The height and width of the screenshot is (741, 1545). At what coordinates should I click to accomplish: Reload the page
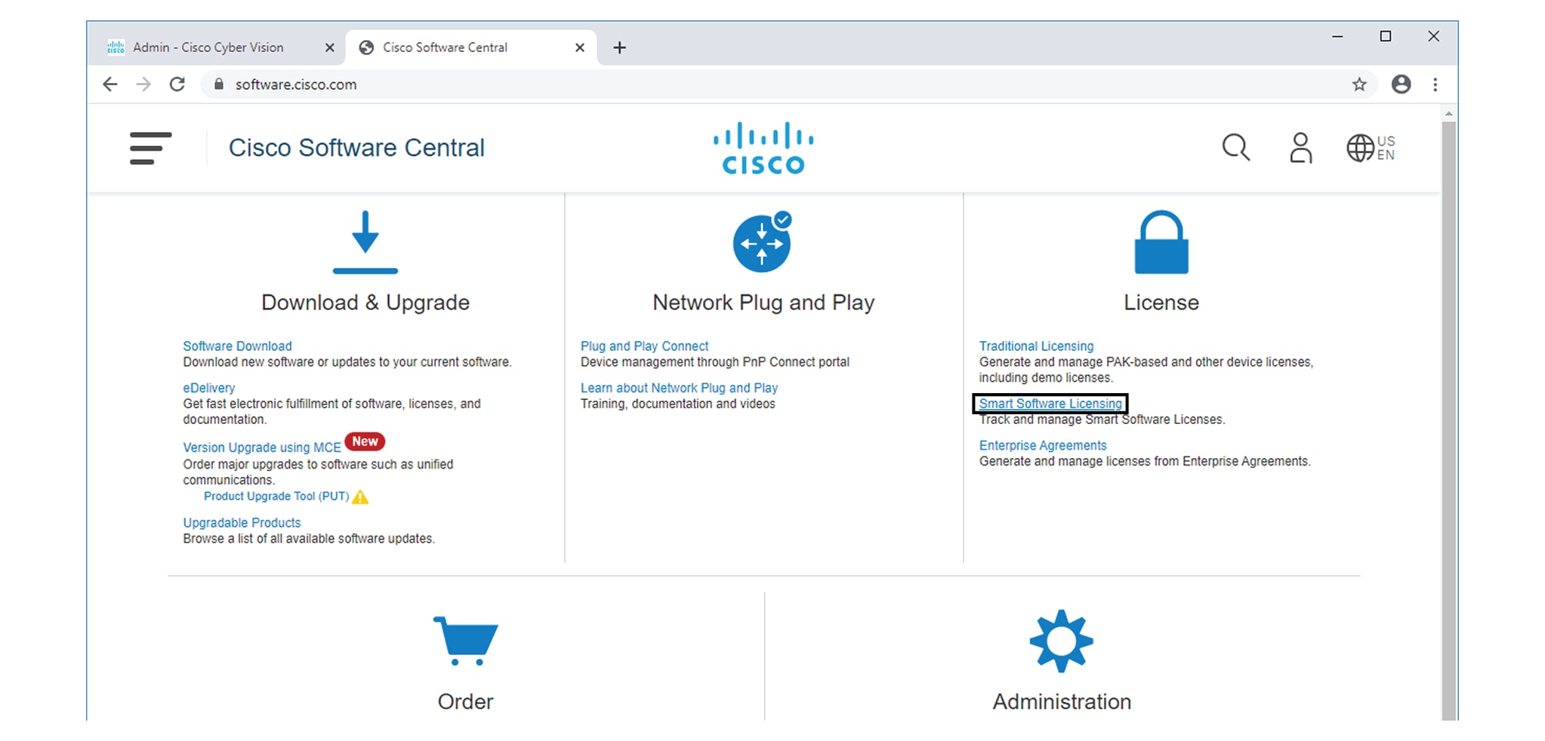pos(177,85)
